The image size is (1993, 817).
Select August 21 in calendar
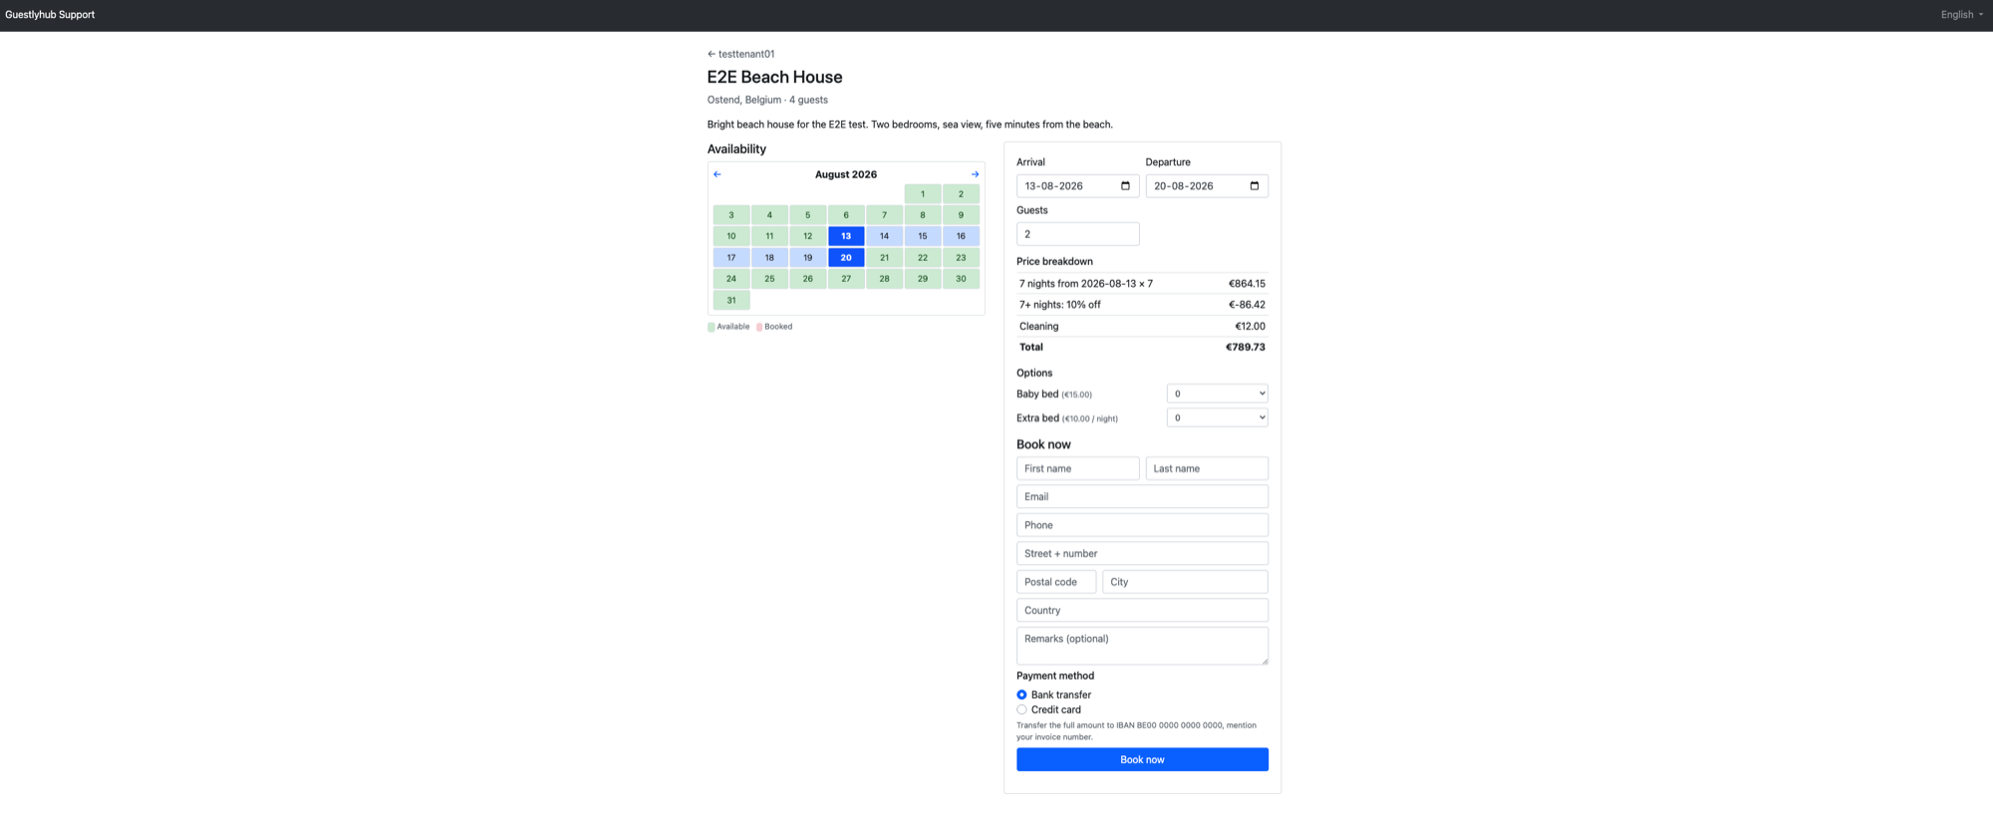coord(884,257)
